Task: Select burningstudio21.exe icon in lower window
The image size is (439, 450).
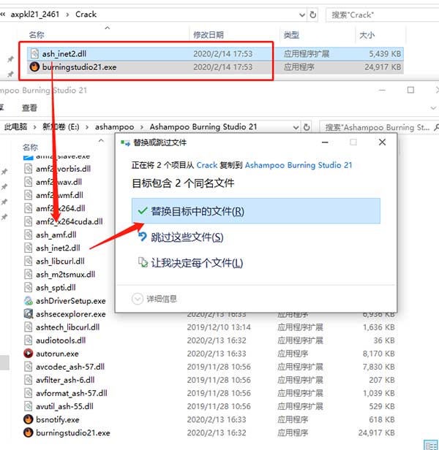Action: 29,432
